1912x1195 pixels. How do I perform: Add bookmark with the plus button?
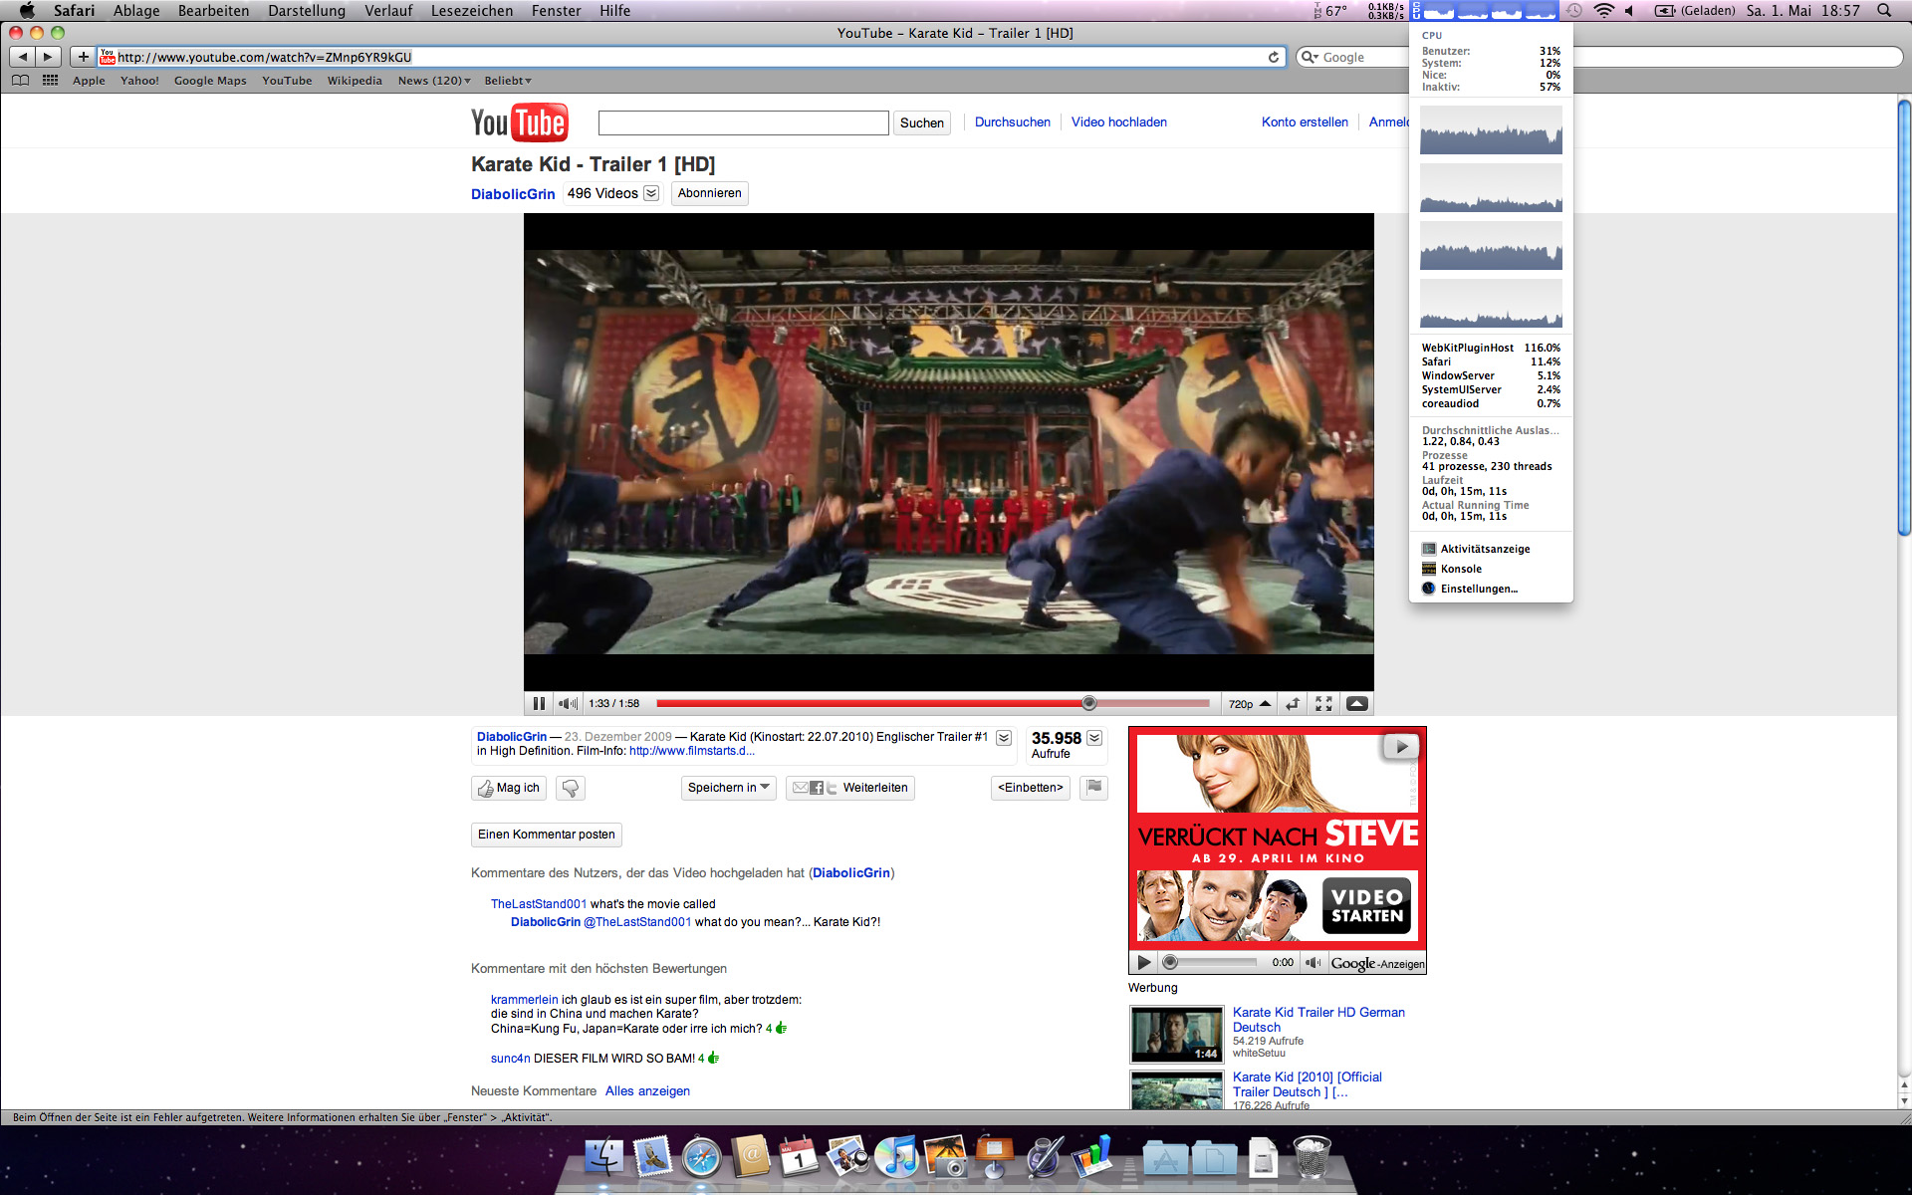tap(83, 57)
